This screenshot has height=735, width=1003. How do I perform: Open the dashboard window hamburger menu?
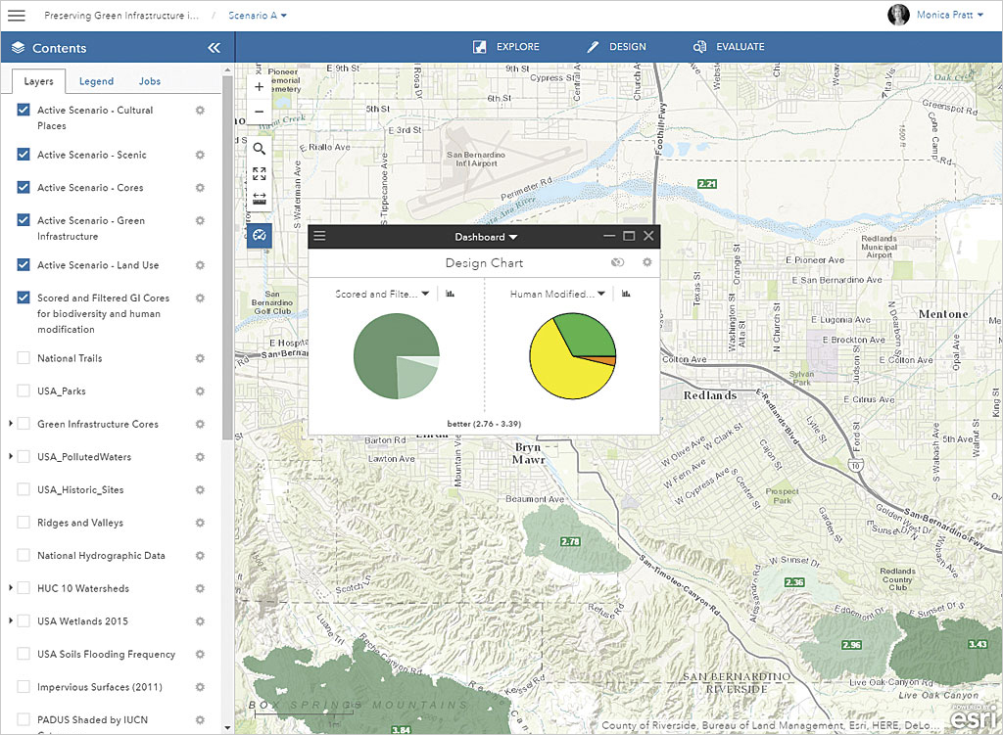click(319, 236)
